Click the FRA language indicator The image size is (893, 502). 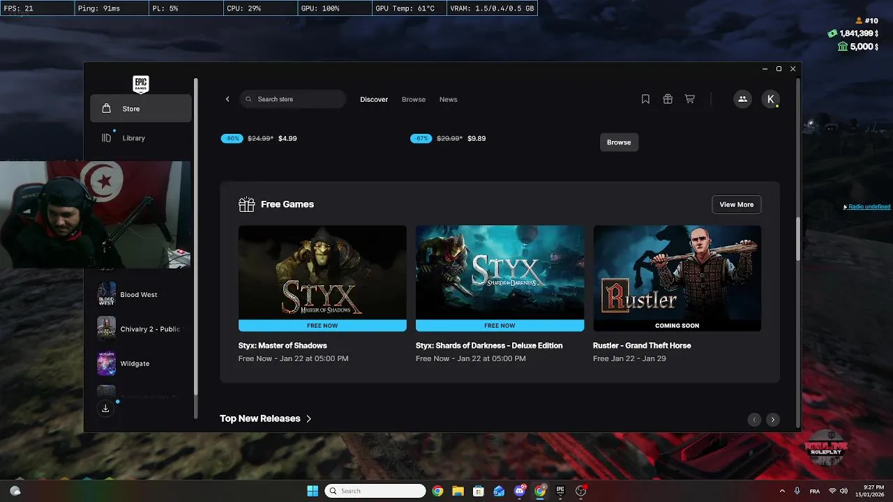(815, 492)
